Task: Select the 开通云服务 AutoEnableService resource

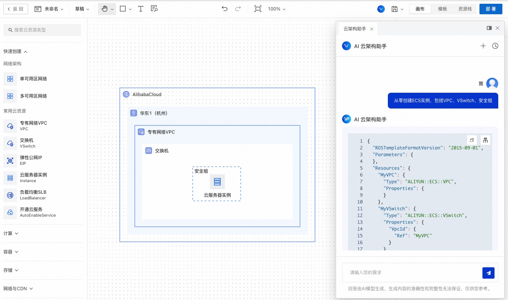Action: [30, 213]
